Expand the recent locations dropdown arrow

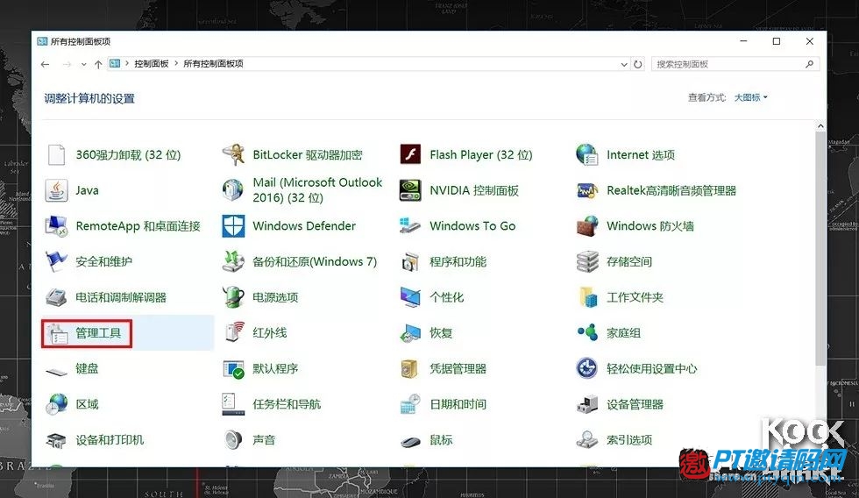pos(83,64)
